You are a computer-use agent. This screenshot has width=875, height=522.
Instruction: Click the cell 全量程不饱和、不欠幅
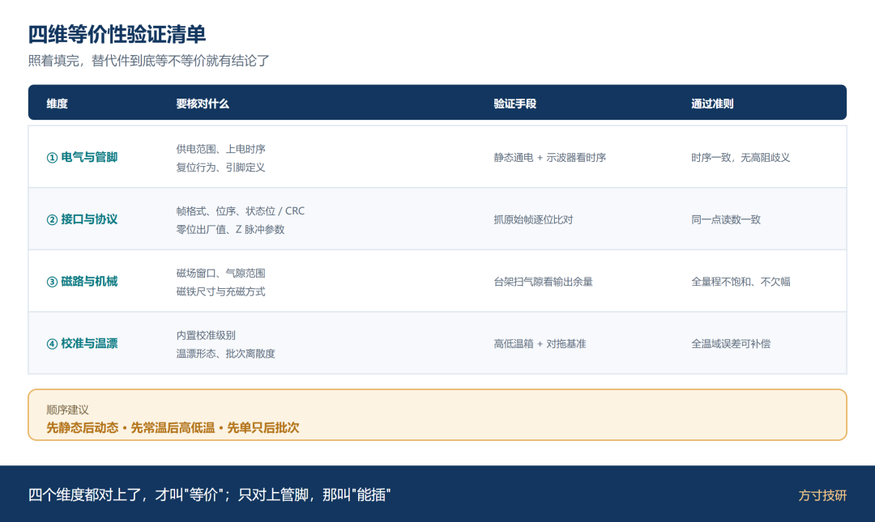tap(741, 282)
